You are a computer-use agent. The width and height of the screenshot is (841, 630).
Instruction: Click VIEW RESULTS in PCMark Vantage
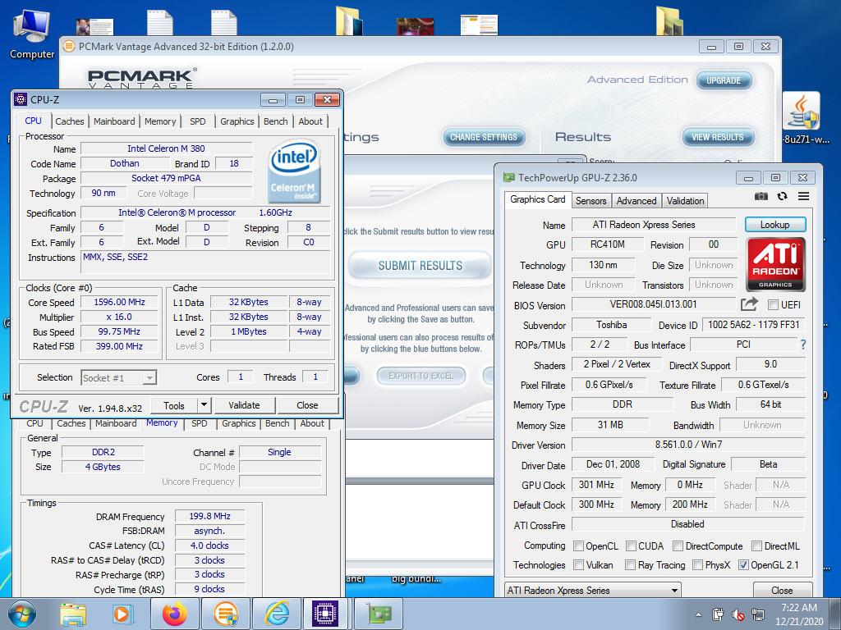(x=718, y=137)
